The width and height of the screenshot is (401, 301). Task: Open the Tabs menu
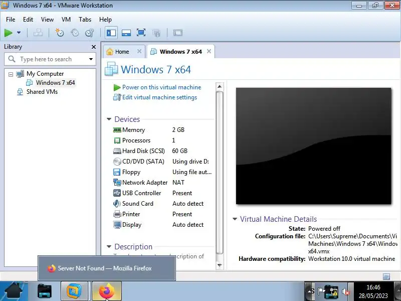click(85, 20)
